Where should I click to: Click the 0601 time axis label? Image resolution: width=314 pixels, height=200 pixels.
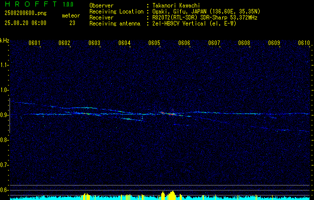tap(34, 43)
